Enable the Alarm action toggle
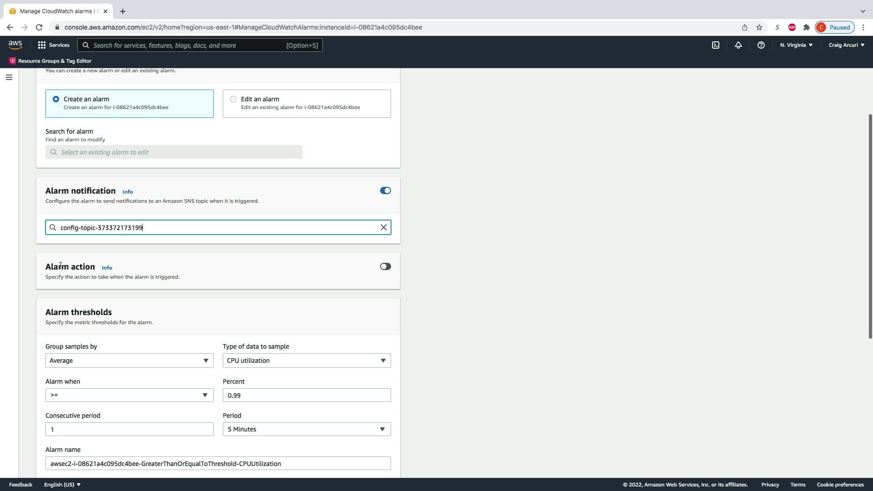The height and width of the screenshot is (491, 873). tap(385, 266)
